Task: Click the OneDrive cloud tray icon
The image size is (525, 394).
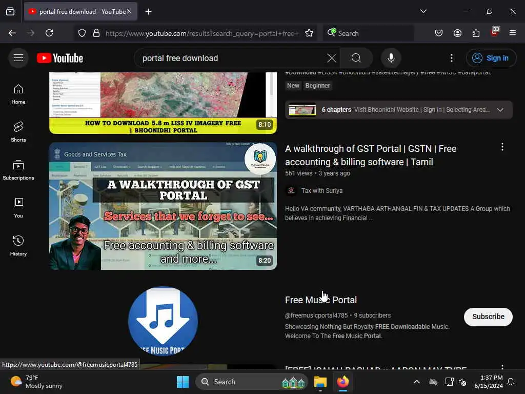Action: [433, 382]
